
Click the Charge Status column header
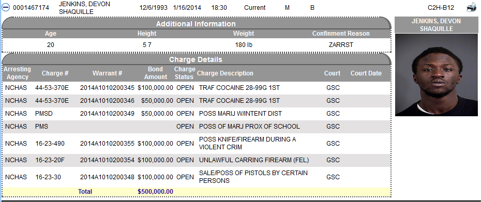185,73
